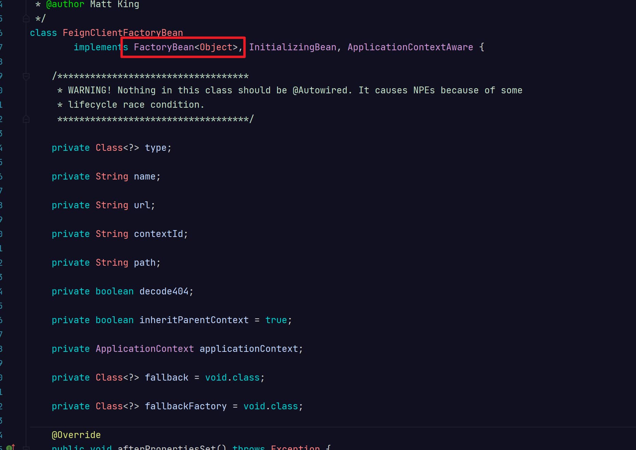Click the implements keyword

tap(101, 47)
